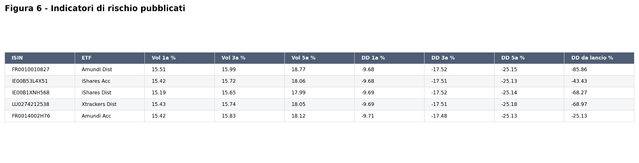The width and height of the screenshot is (639, 163).
Task: Click the DD 1a % header
Action: (x=389, y=58)
